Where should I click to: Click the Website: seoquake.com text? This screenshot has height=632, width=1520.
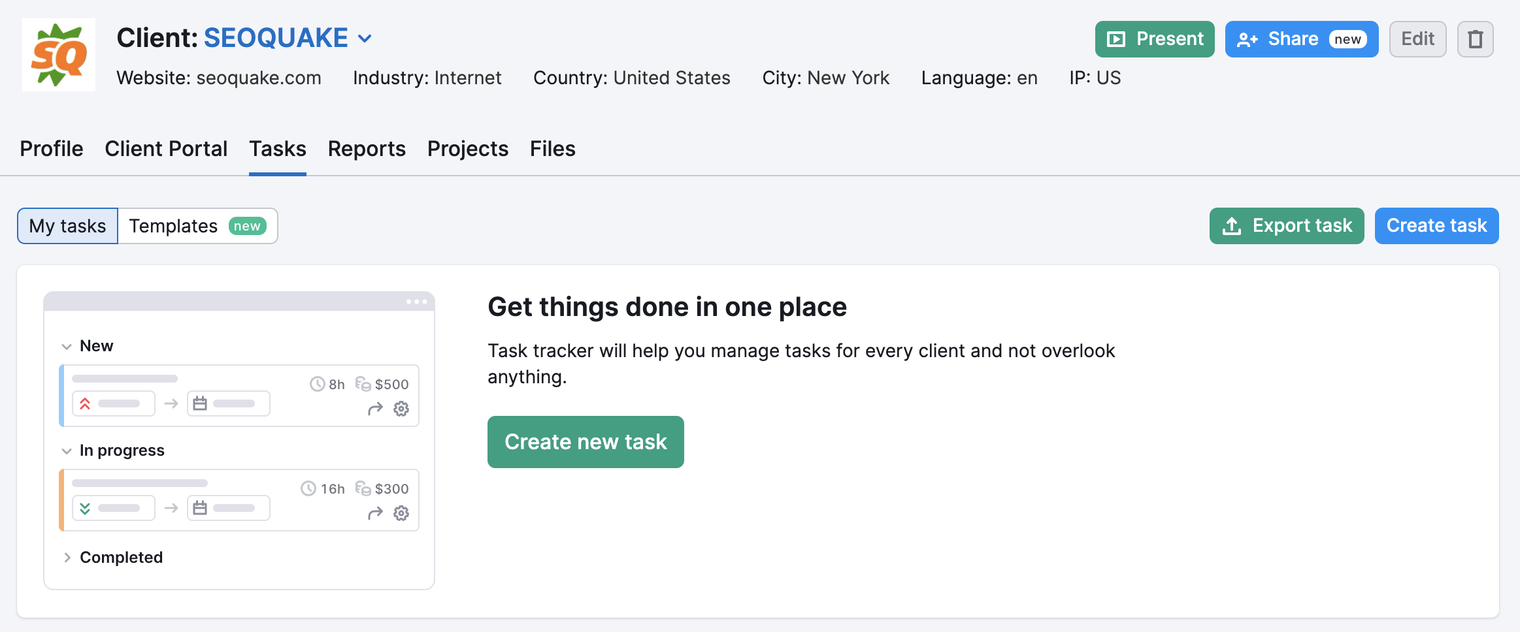click(x=219, y=78)
